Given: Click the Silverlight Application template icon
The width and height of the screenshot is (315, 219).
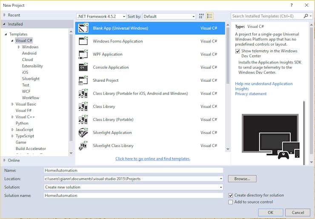Looking at the screenshot, I should [x=83, y=133].
